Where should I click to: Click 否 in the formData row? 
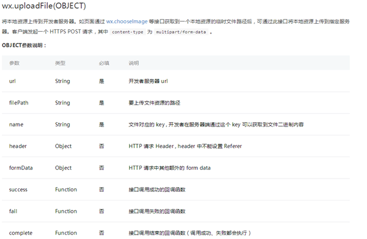tap(102, 168)
